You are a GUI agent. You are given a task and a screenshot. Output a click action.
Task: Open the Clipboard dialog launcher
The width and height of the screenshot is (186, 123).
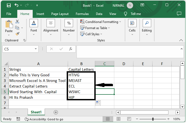pyautogui.click(x=24, y=40)
